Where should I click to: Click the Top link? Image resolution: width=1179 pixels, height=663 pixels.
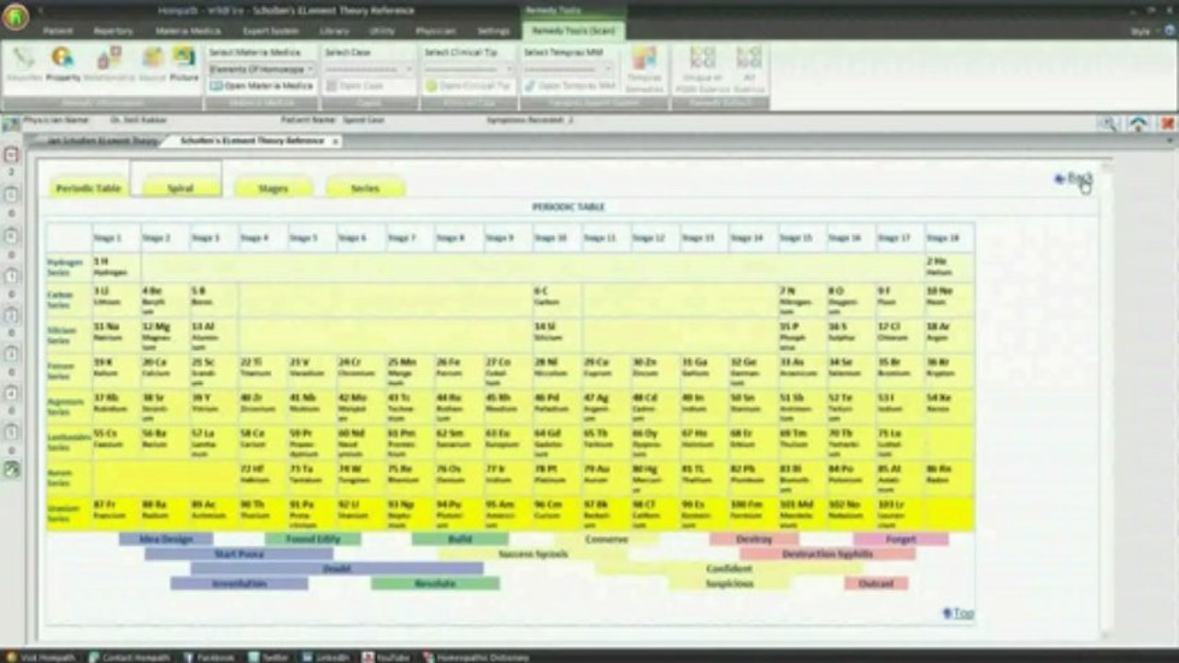click(x=959, y=613)
